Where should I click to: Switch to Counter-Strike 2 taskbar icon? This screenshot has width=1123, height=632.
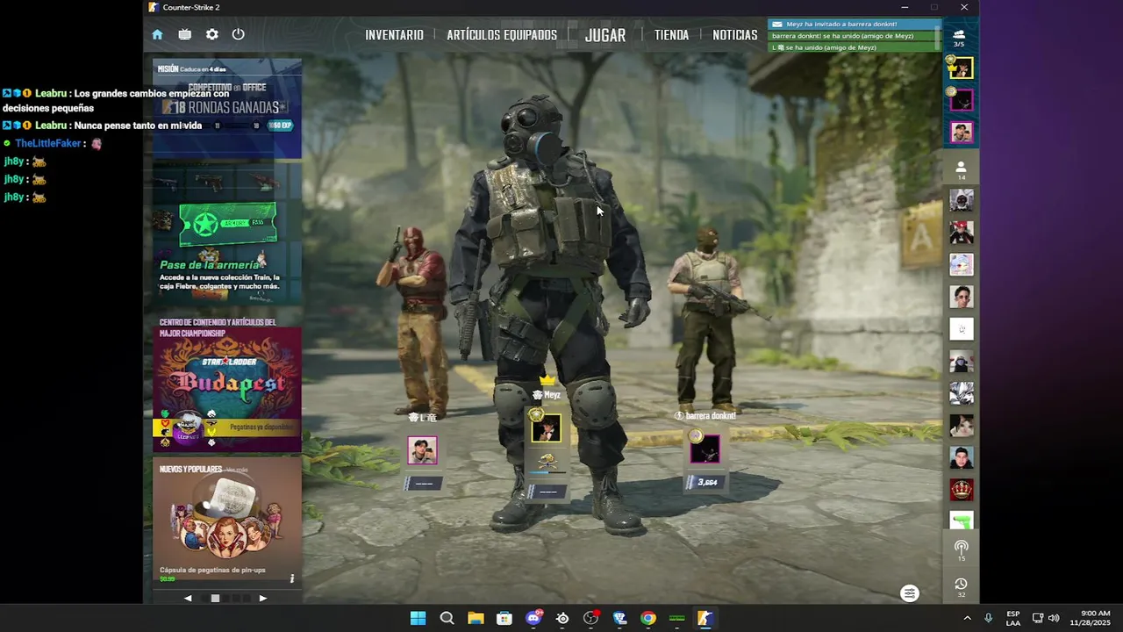click(705, 618)
